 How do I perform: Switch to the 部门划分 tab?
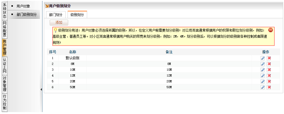tap(56, 15)
